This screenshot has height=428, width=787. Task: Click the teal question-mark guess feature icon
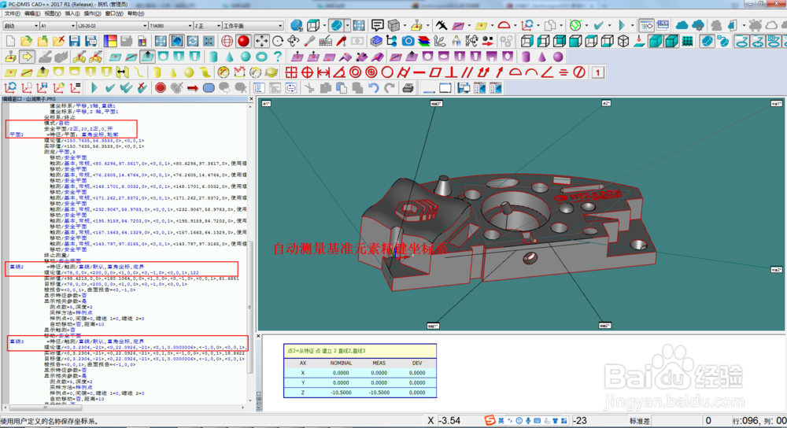(277, 57)
